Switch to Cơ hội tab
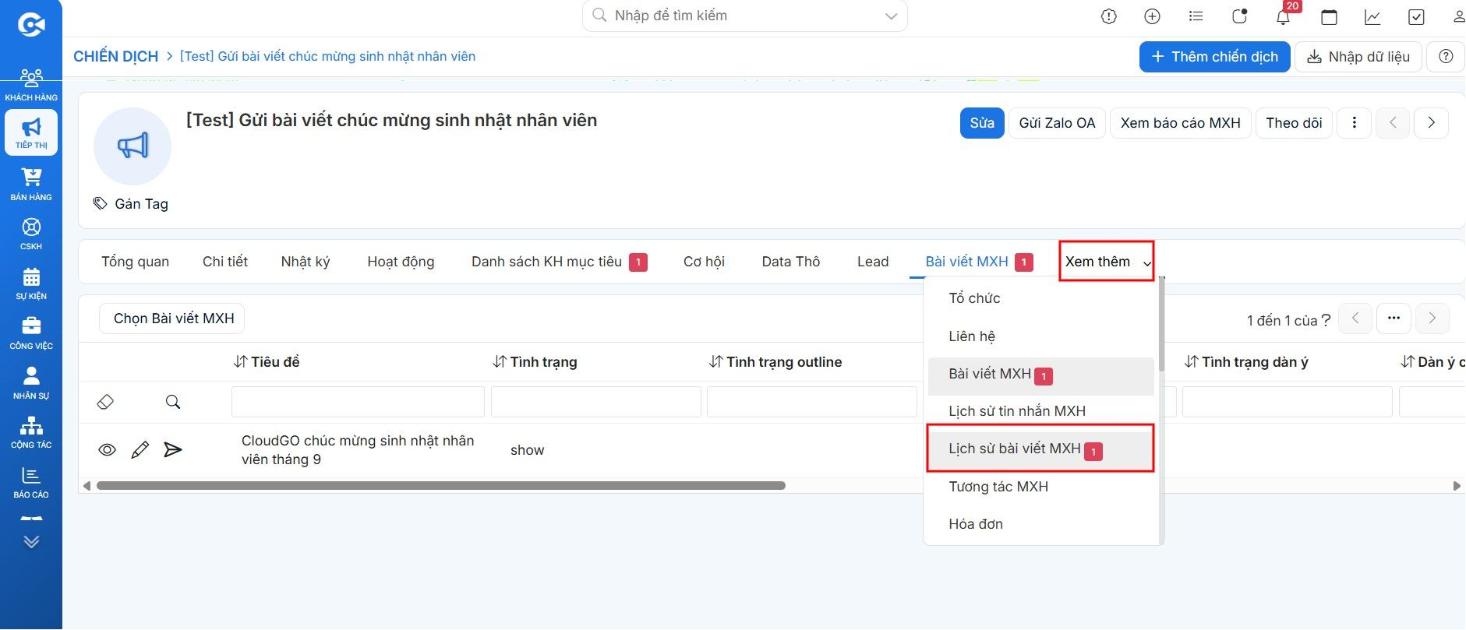Viewport: 1466px width, 630px height. (x=704, y=262)
